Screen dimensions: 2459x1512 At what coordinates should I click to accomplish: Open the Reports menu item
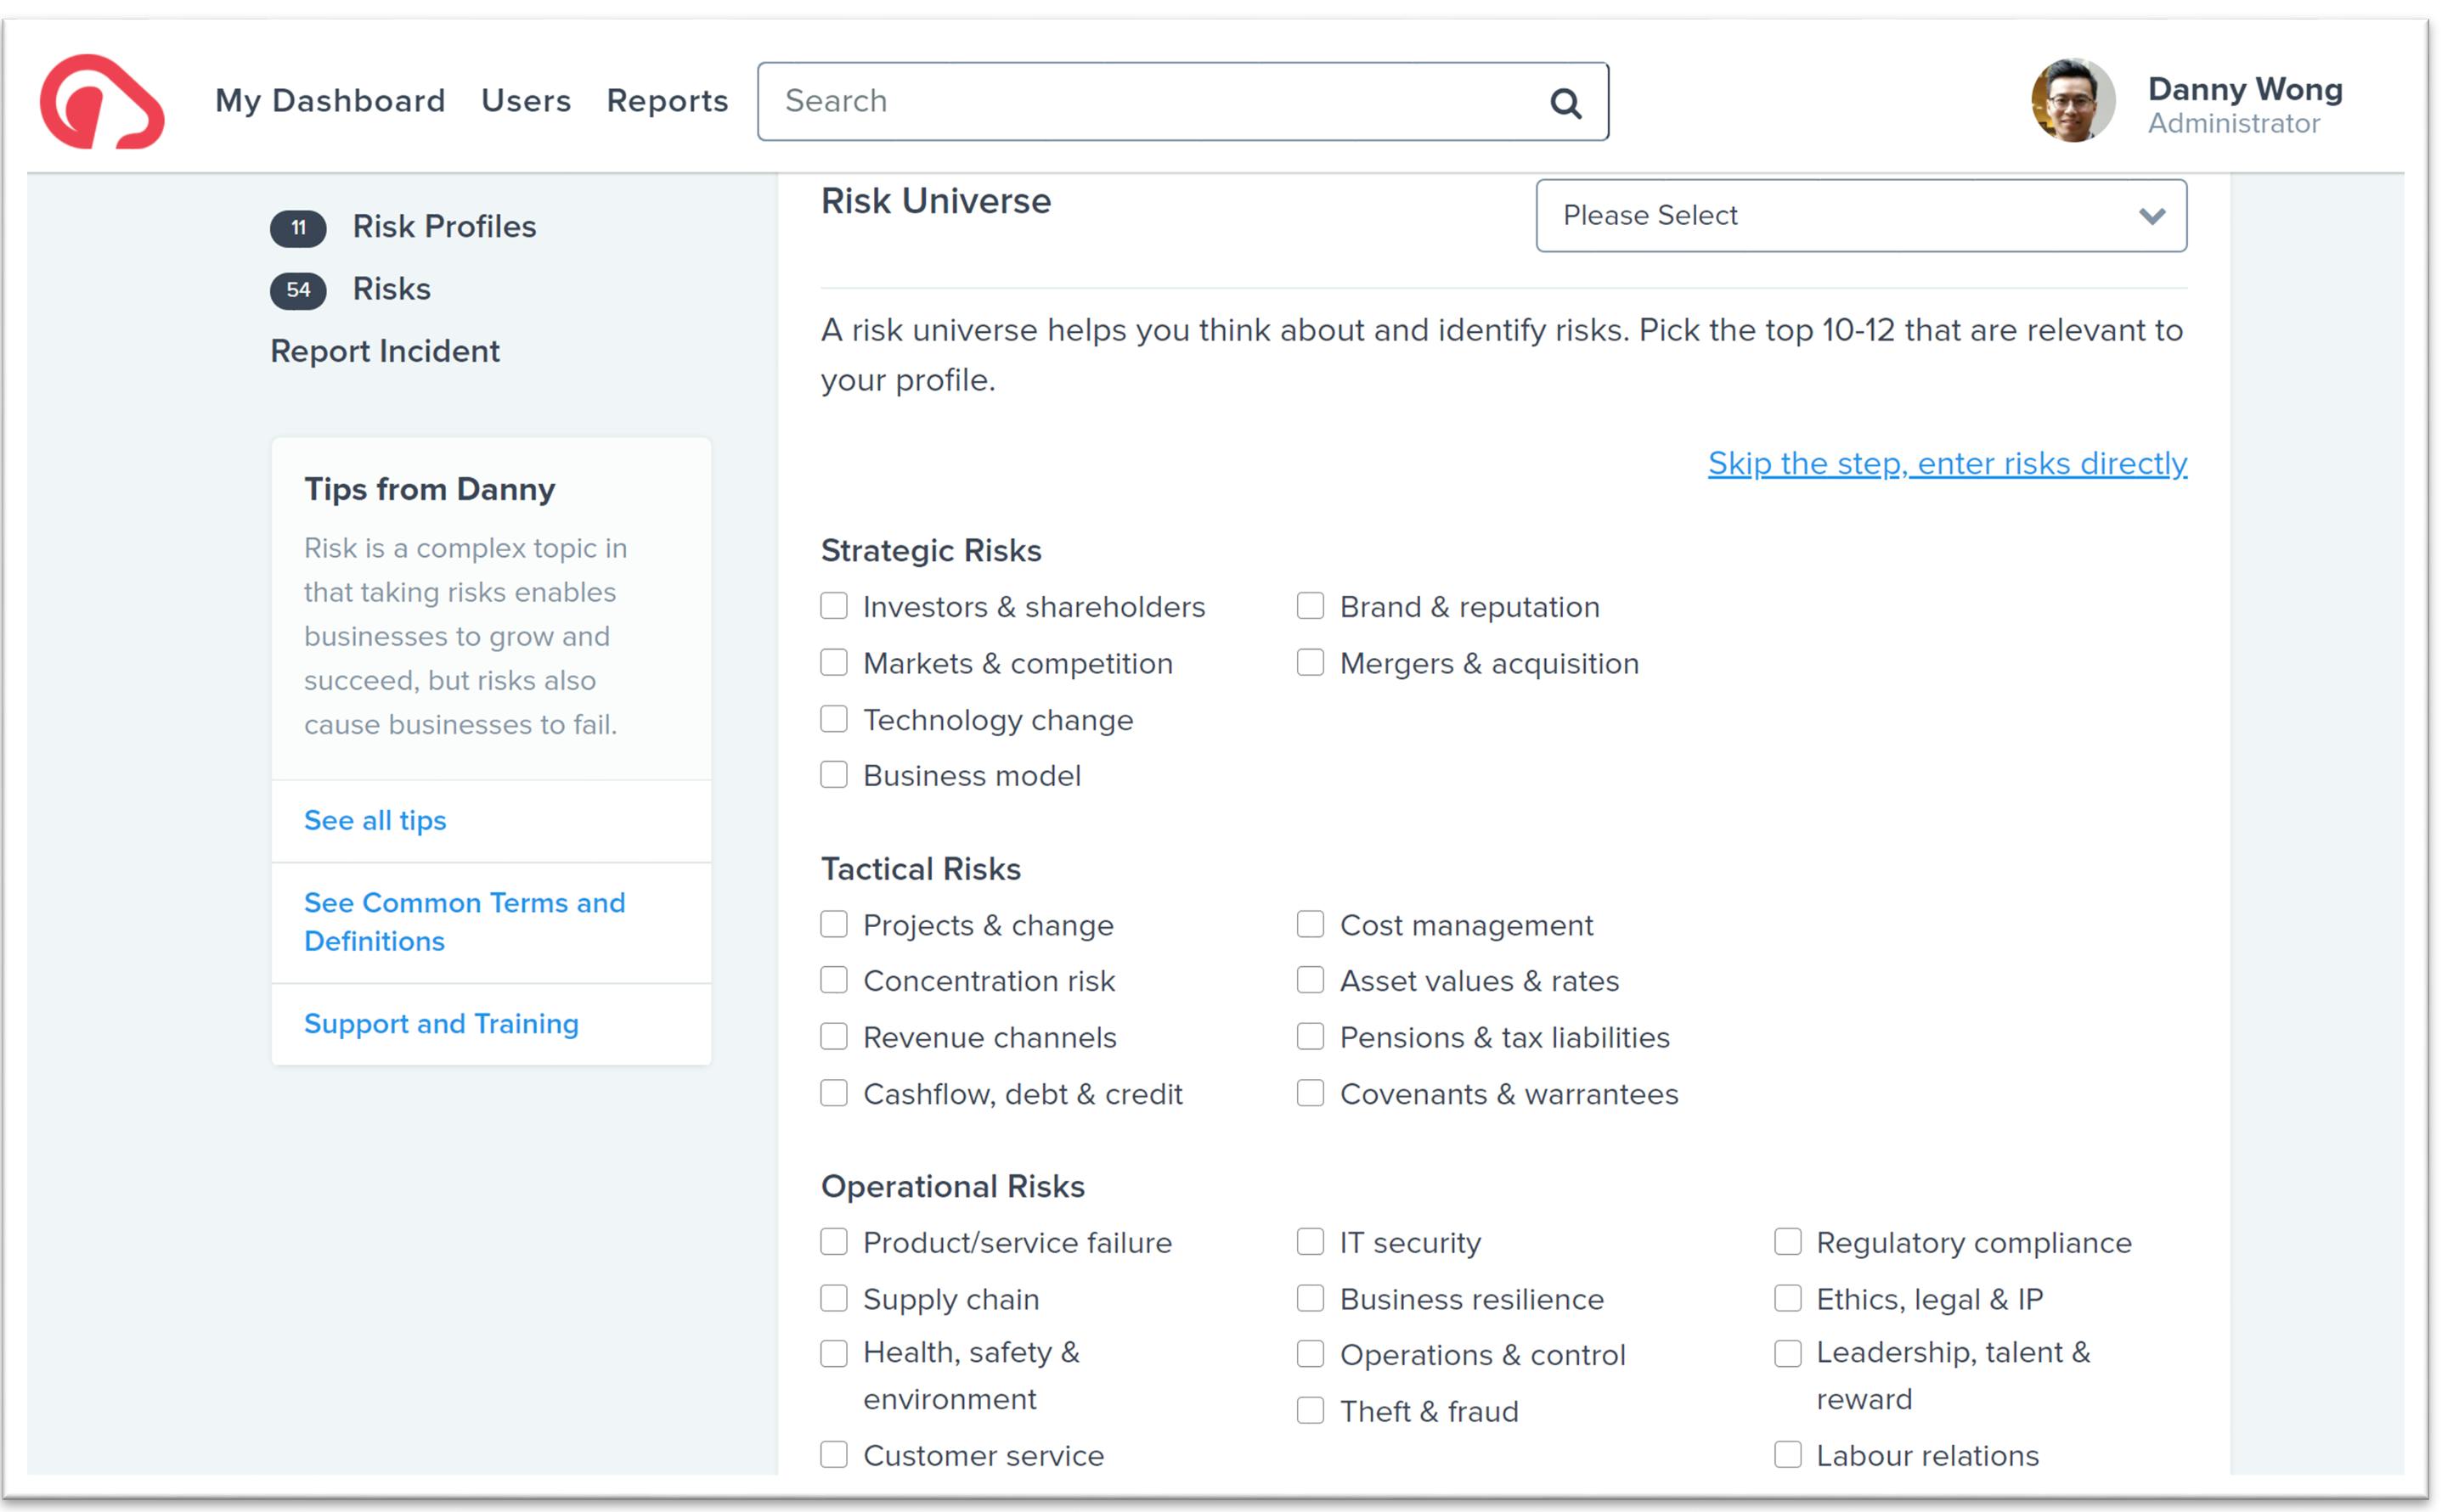click(668, 101)
